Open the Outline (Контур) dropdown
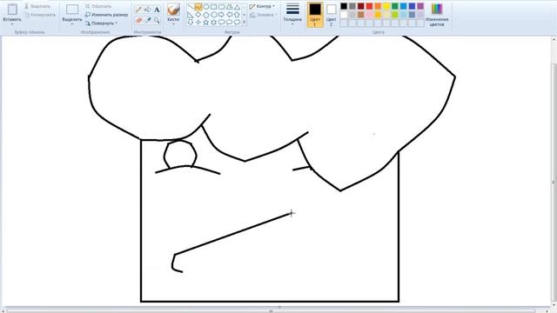The width and height of the screenshot is (557, 313). 262,6
